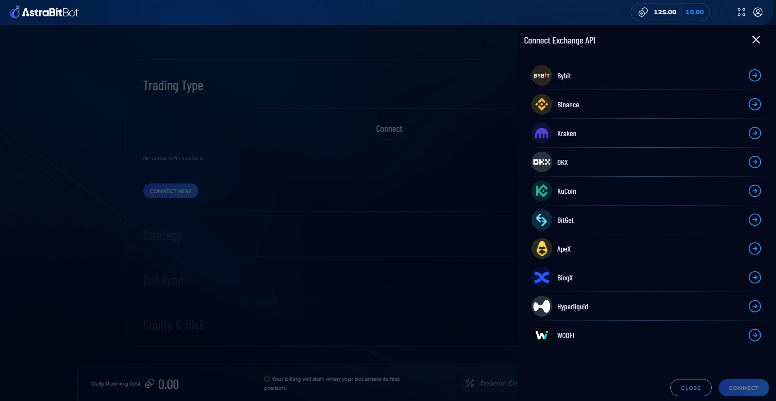Click the BitGet exchange logo
776x401 pixels.
(x=542, y=220)
